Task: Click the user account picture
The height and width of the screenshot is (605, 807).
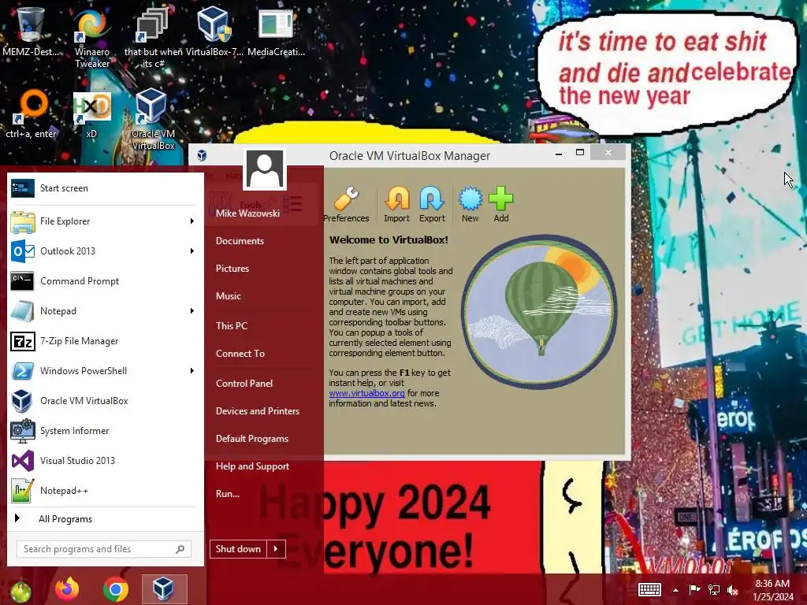Action: 265,169
